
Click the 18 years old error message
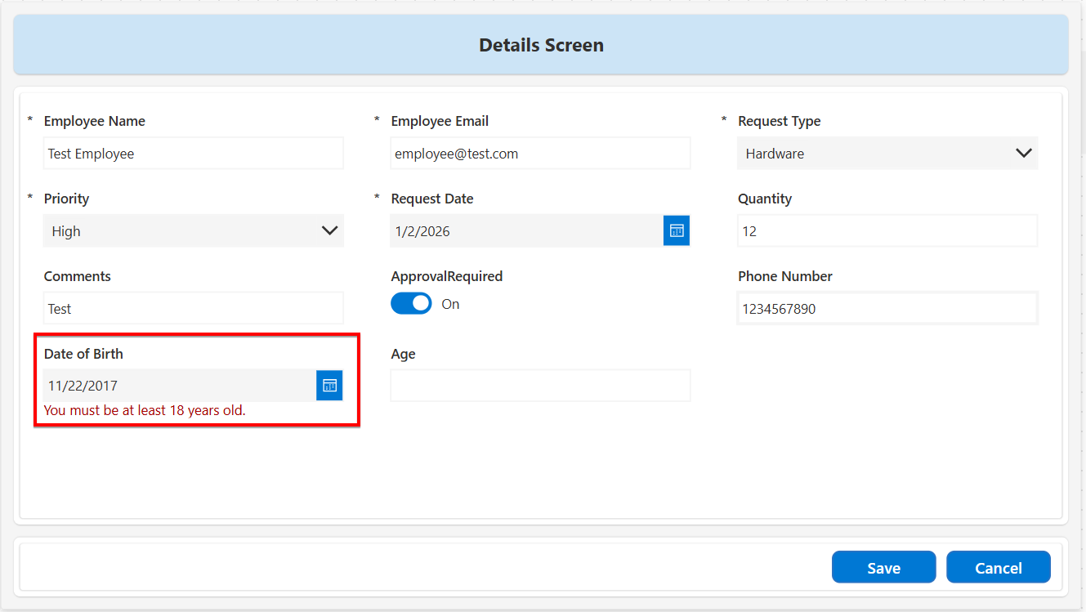[145, 410]
